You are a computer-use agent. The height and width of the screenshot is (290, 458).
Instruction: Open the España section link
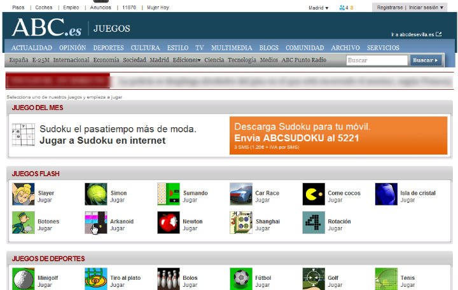pos(18,60)
